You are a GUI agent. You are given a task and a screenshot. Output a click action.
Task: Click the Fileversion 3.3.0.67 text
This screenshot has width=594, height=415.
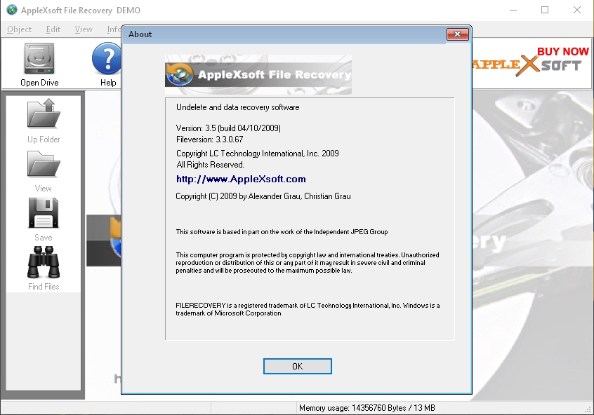pyautogui.click(x=209, y=140)
